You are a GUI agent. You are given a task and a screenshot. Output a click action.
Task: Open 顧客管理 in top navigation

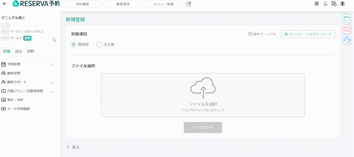tap(123, 4)
